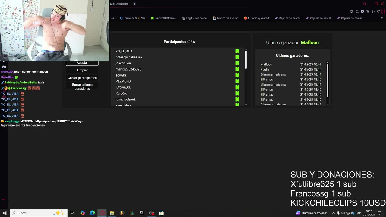The height and width of the screenshot is (217, 386).
Task: Open the ad blocker shield icon
Action: click(362, 12)
